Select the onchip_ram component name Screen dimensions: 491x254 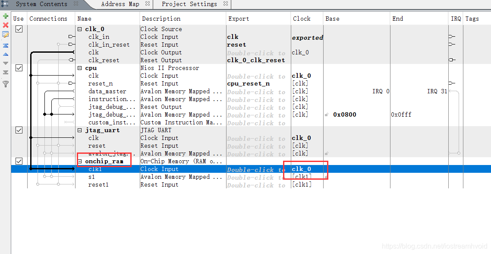coord(104,161)
